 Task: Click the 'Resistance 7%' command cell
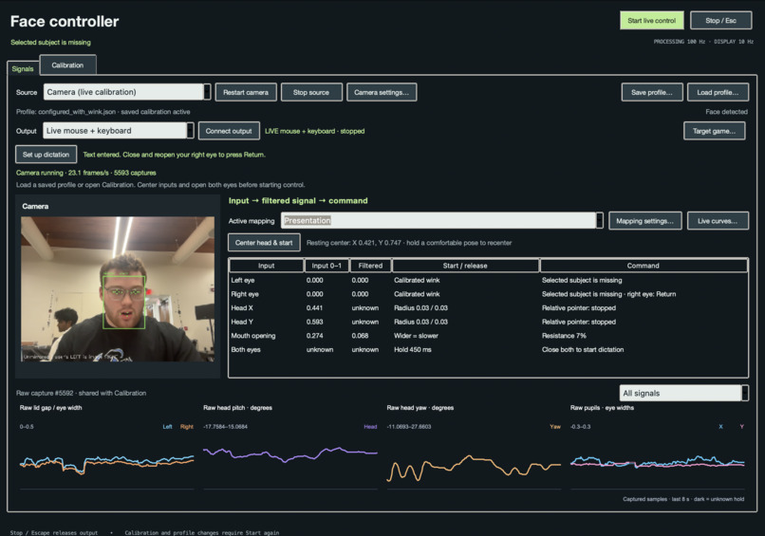564,336
